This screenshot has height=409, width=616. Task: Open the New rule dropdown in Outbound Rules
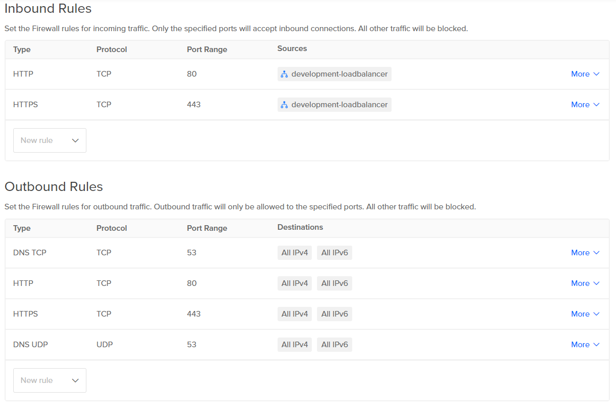pos(50,380)
